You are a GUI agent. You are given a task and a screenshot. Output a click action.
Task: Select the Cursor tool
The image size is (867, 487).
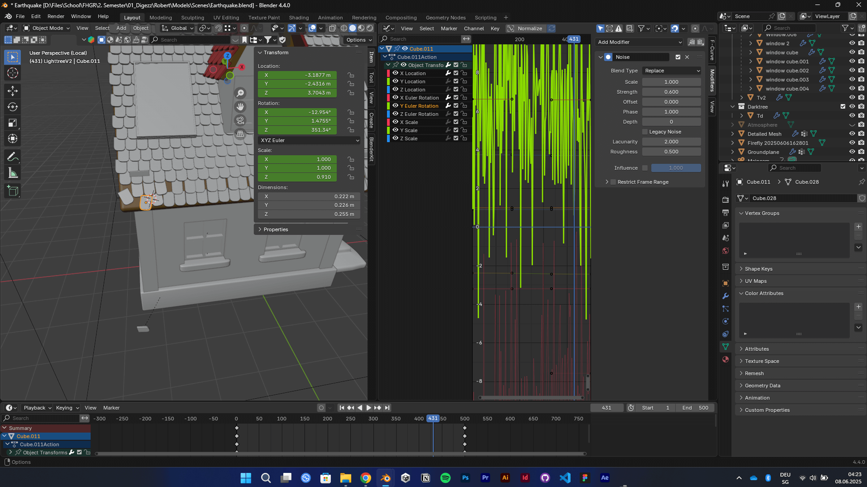(x=13, y=73)
